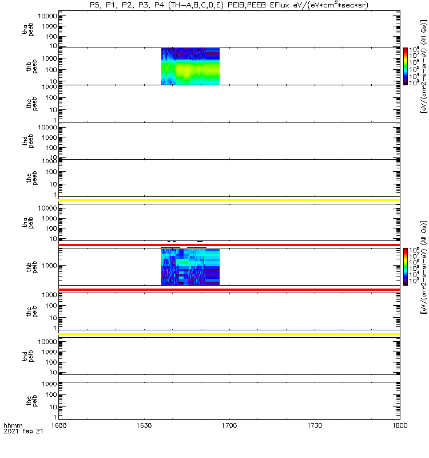The image size is (429, 458).
Task: Click the empty the peib plot panel
Action: pos(229,401)
